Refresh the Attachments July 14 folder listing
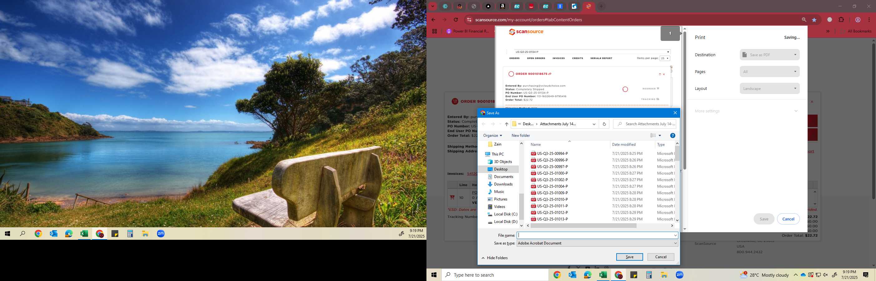This screenshot has width=876, height=281. coord(604,124)
